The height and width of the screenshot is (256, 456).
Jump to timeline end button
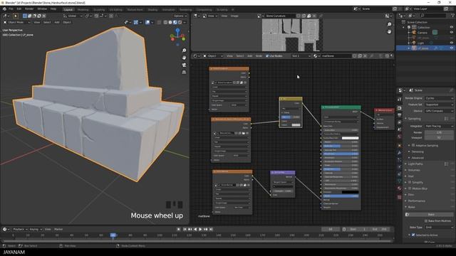coord(211,229)
